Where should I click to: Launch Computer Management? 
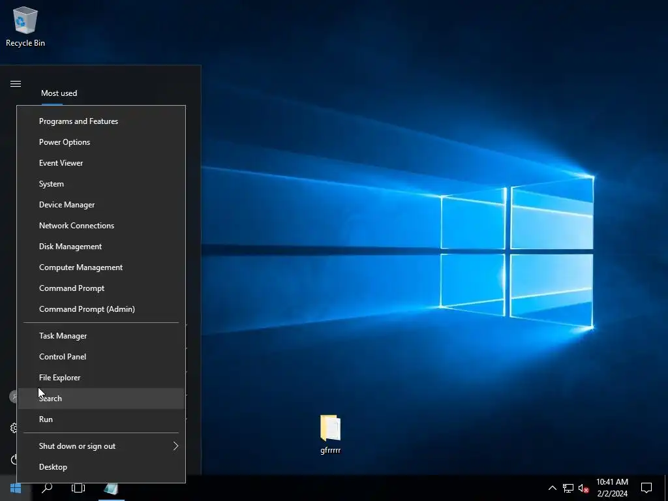[101, 267]
